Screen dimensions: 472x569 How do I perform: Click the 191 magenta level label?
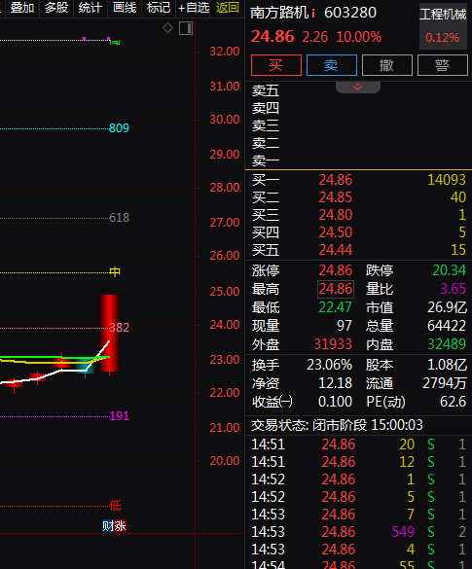pos(120,416)
